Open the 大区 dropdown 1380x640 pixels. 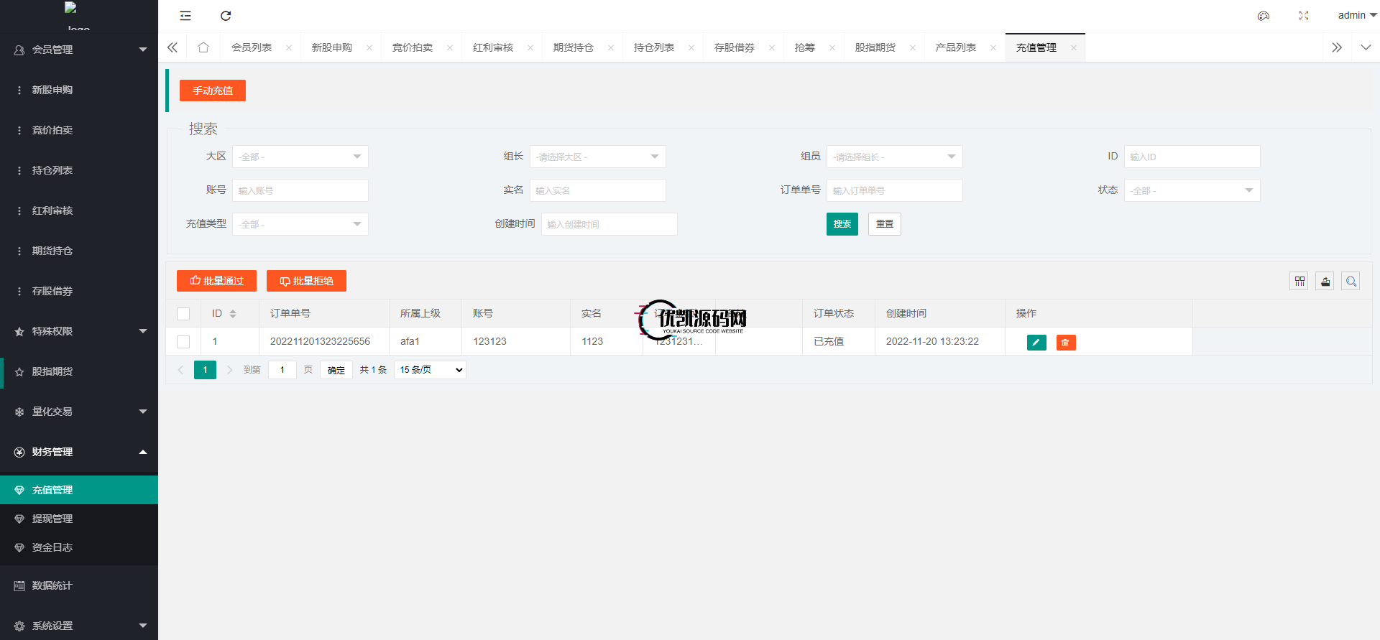pos(300,157)
